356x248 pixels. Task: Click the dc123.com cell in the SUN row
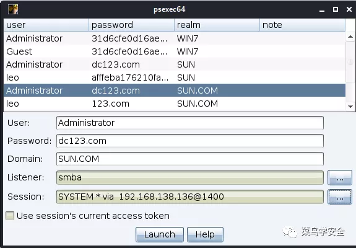(x=131, y=64)
